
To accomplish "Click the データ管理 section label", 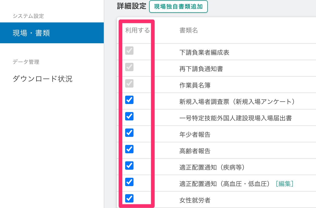I will pos(26,62).
